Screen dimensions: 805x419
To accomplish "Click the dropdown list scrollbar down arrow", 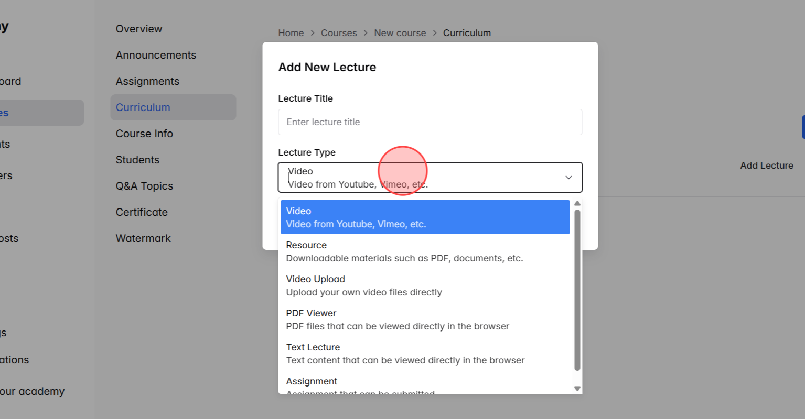I will (x=577, y=389).
